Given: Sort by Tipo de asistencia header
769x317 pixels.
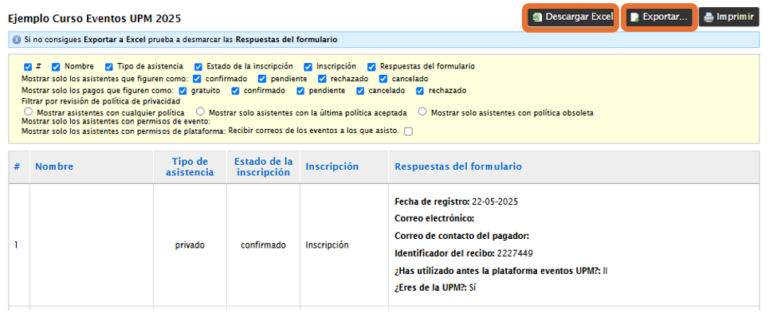Looking at the screenshot, I should [x=190, y=166].
